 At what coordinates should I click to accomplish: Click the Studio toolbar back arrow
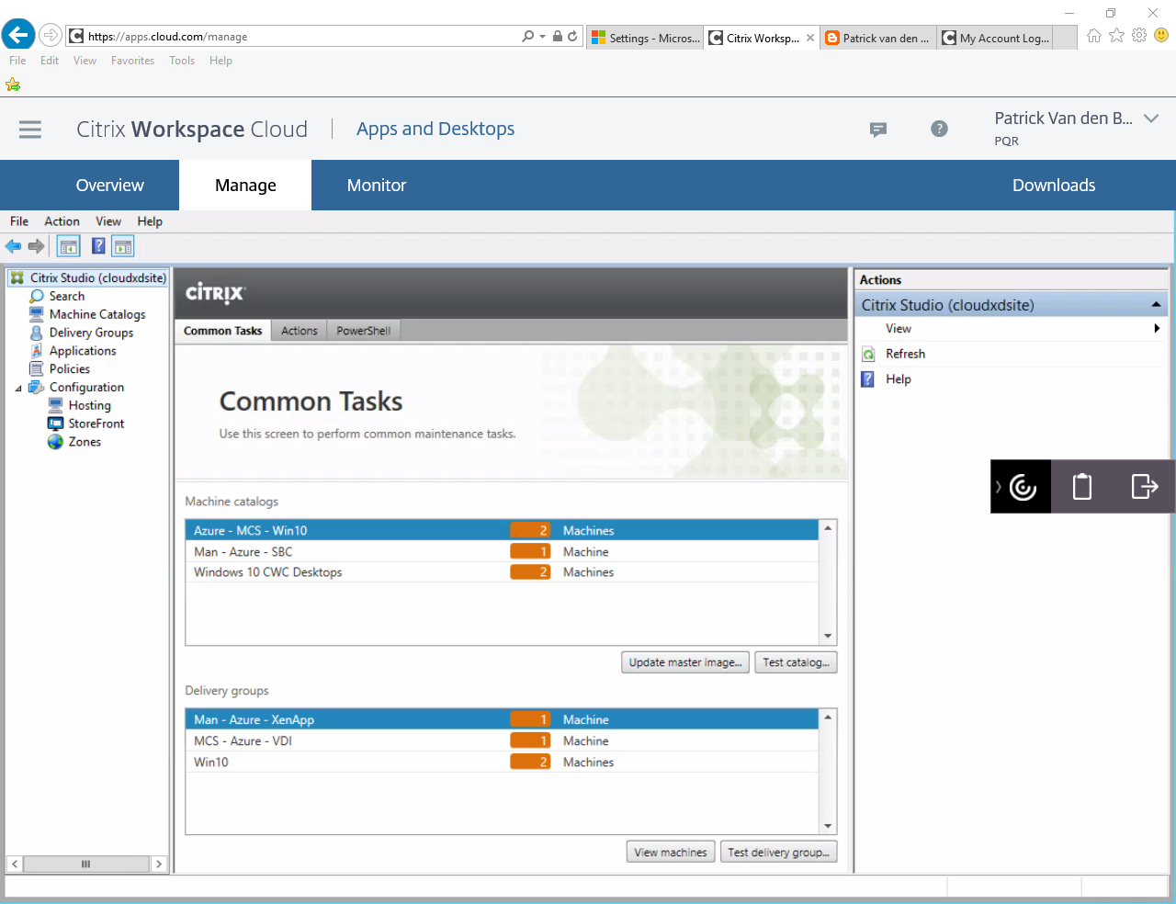click(x=14, y=246)
